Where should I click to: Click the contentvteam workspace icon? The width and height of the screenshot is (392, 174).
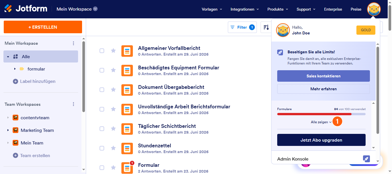[15, 118]
